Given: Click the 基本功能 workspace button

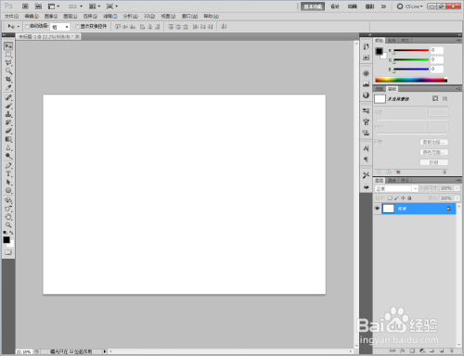Looking at the screenshot, I should point(313,6).
